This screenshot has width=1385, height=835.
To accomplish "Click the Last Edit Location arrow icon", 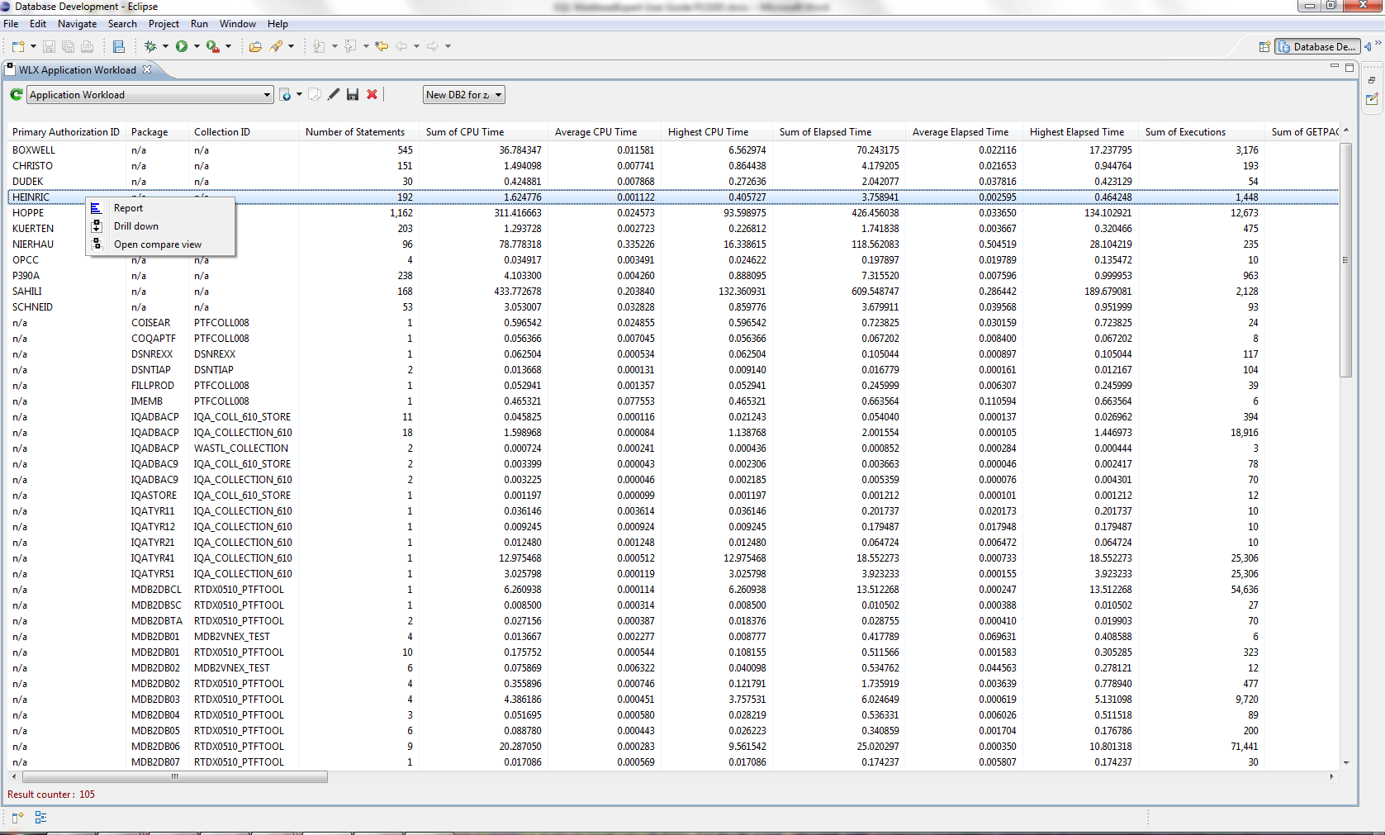I will (382, 46).
